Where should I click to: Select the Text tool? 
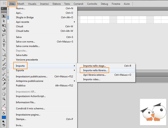pos(4,45)
